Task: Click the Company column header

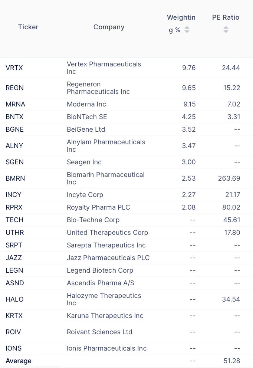Action: click(109, 27)
